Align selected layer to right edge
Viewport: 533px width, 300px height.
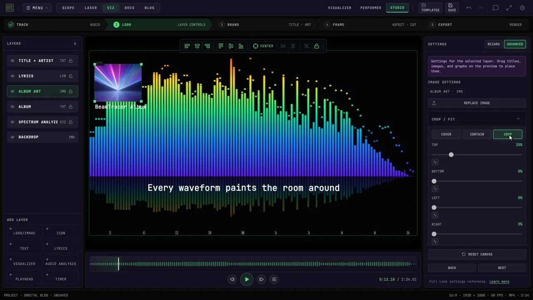(207, 46)
